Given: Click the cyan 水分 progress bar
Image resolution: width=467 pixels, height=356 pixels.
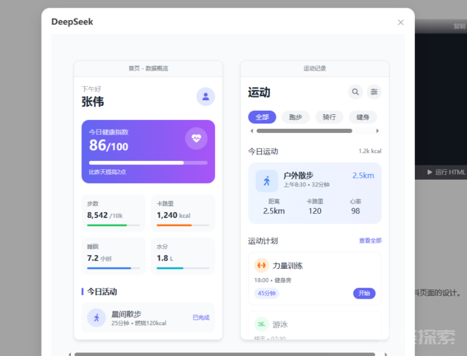Looking at the screenshot, I should point(183,268).
